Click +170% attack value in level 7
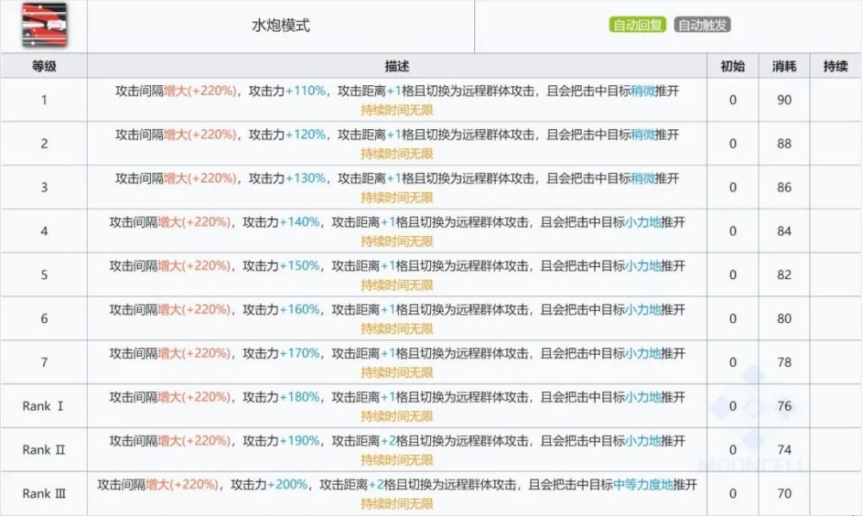This screenshot has height=516, width=862. tap(300, 353)
